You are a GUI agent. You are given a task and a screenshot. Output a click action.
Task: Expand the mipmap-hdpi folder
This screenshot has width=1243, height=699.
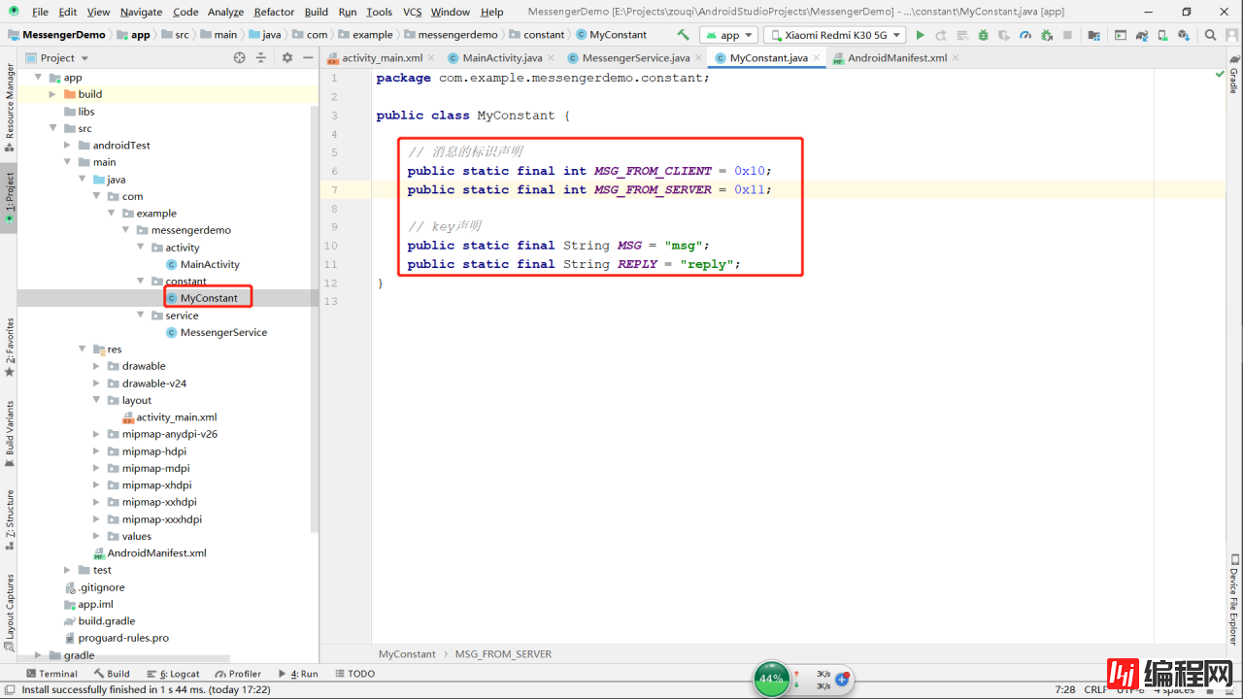[97, 451]
